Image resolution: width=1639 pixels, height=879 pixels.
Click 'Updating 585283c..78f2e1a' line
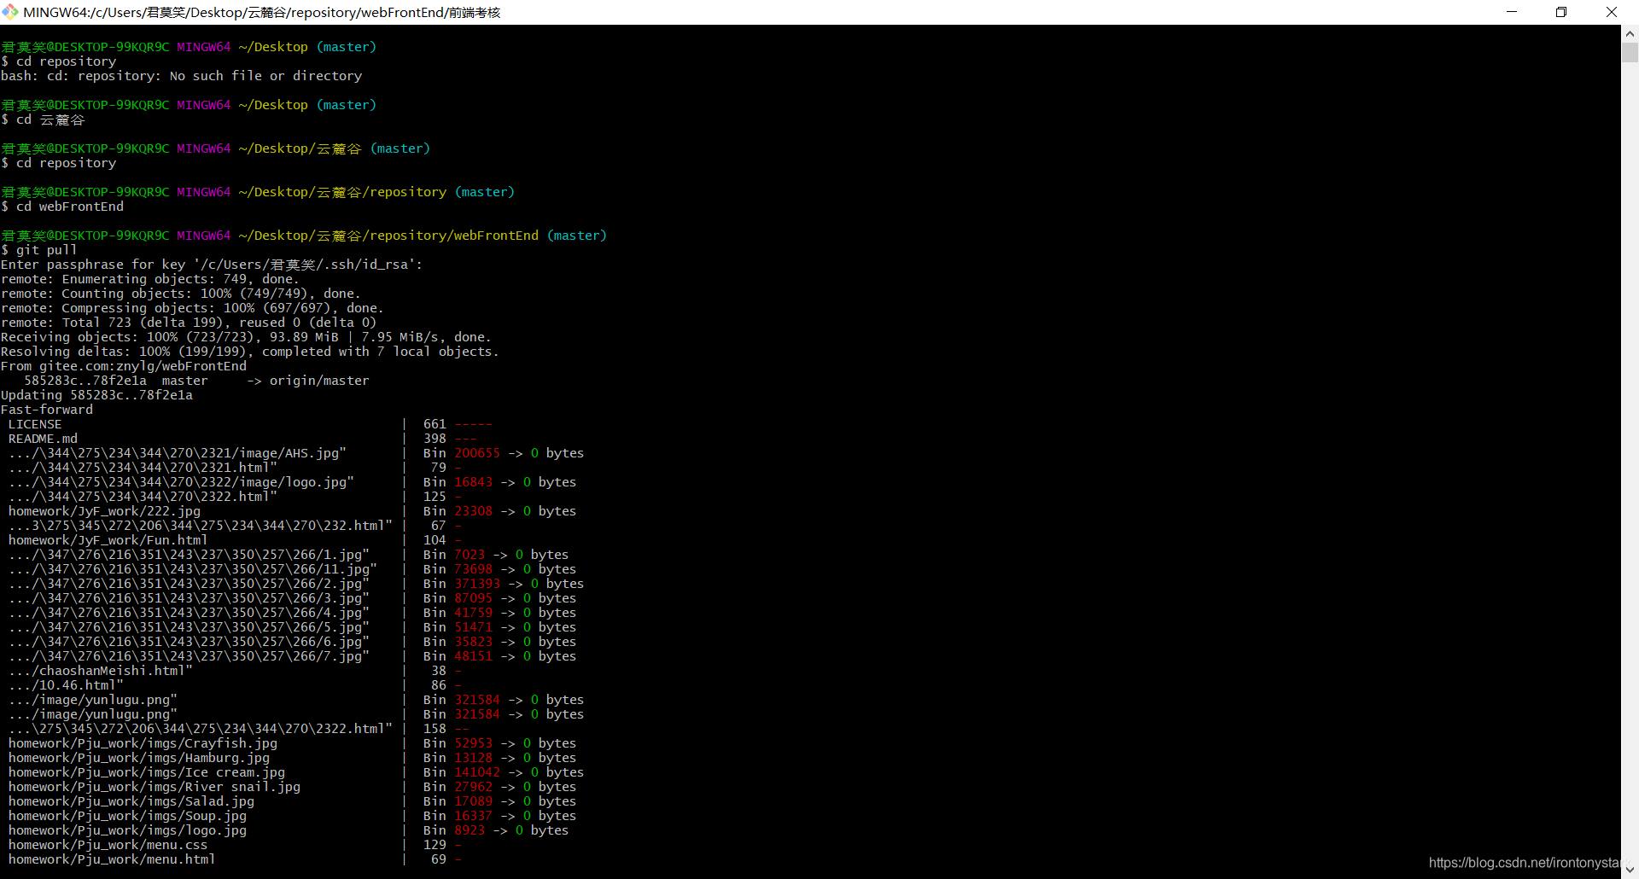click(x=97, y=395)
